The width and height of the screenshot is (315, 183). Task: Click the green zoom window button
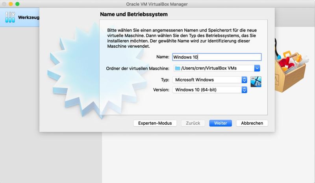(17, 4)
